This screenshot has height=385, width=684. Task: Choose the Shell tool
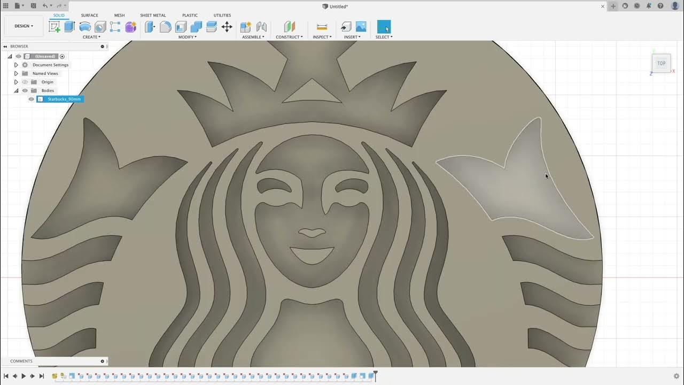pos(181,27)
